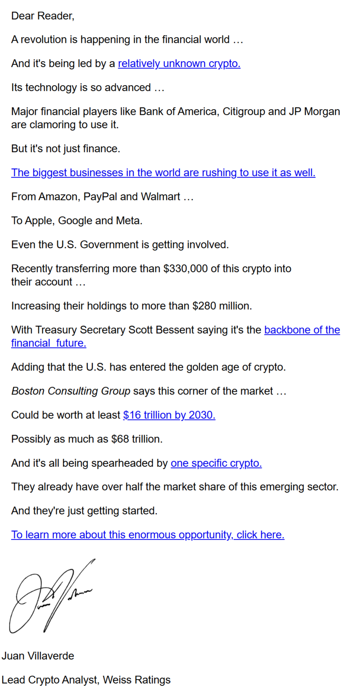Open 'To learn more about this enormous opportunity' link
Viewport: 346px width, 694px height.
[148, 535]
